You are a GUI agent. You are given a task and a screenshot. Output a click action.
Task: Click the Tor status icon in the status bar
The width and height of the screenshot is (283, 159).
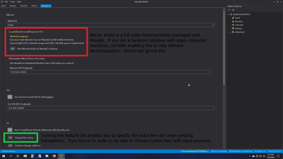pyautogui.click(x=212, y=151)
